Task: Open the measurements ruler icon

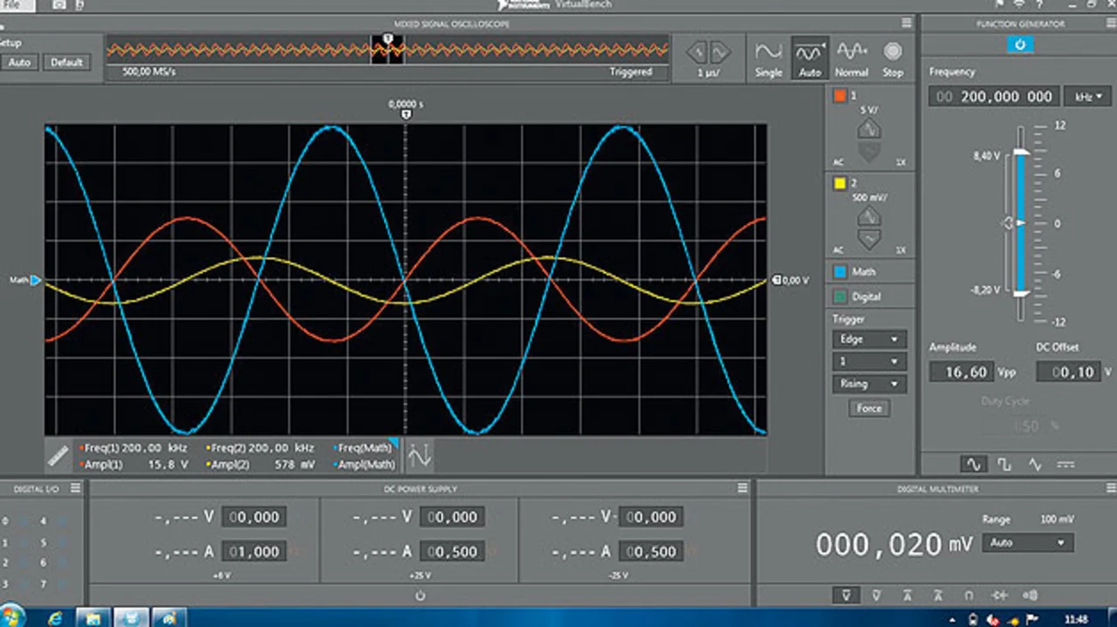Action: 58,456
